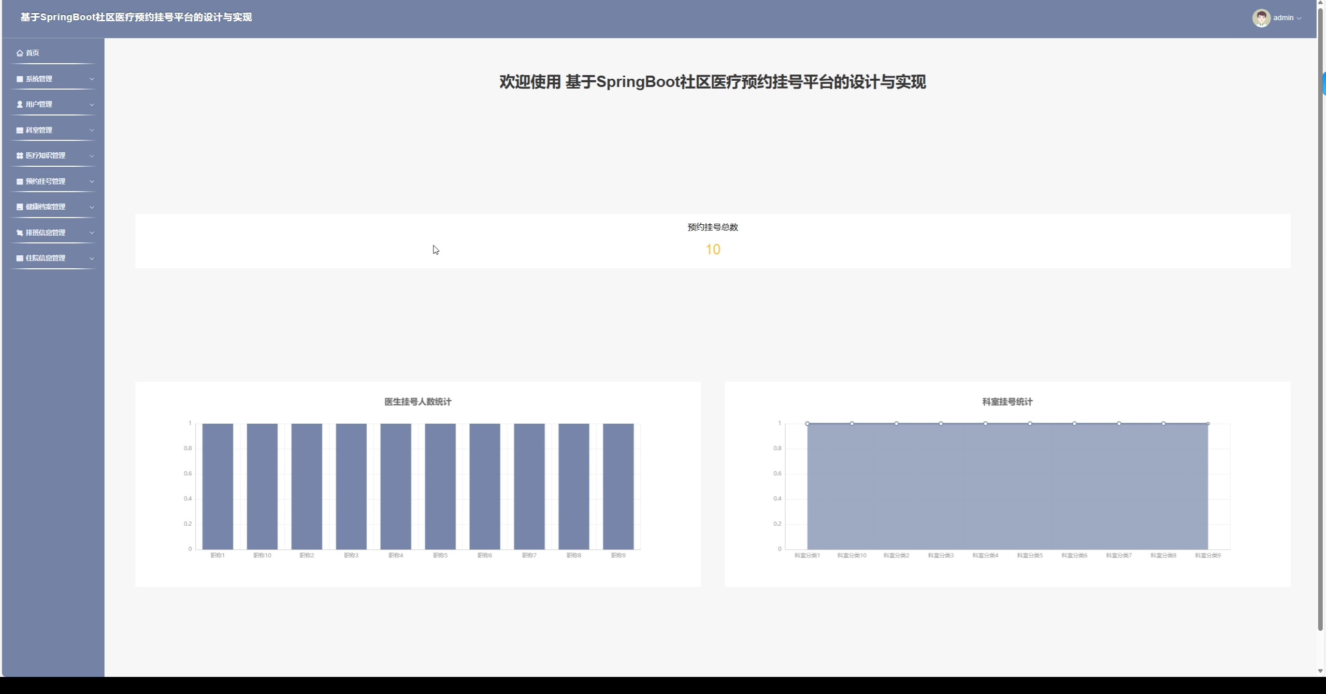The width and height of the screenshot is (1326, 694).
Task: Open the admin dropdown arrow
Action: pyautogui.click(x=1299, y=18)
